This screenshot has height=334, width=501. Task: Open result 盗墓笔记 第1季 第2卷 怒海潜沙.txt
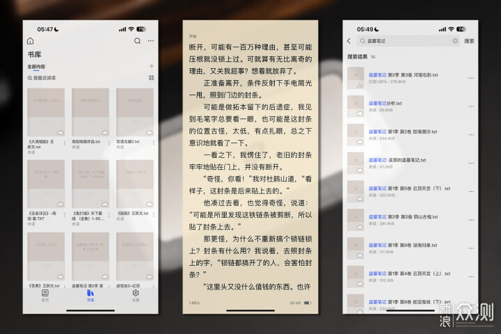411,134
